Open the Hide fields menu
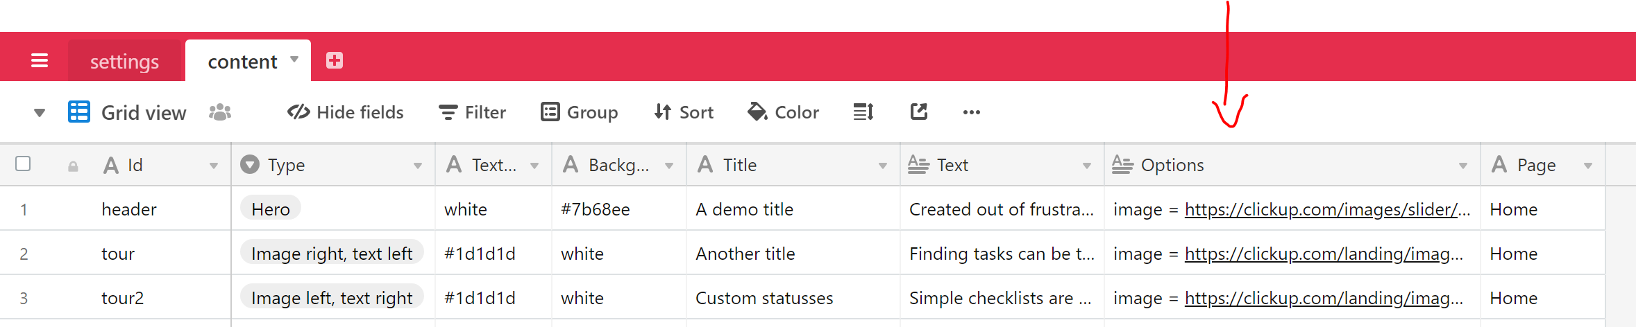 [346, 112]
